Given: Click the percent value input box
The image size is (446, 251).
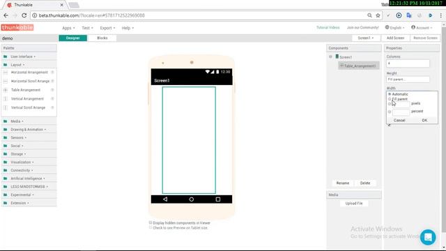Looking at the screenshot, I should (x=401, y=112).
